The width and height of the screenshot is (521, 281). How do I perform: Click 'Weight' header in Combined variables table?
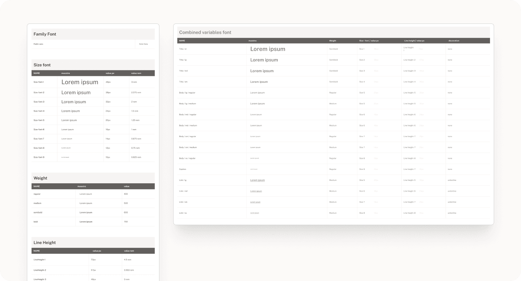tap(333, 41)
